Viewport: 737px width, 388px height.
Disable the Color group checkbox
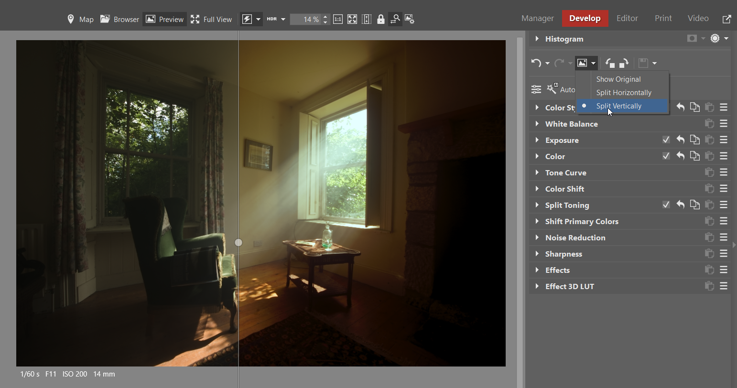click(x=666, y=156)
